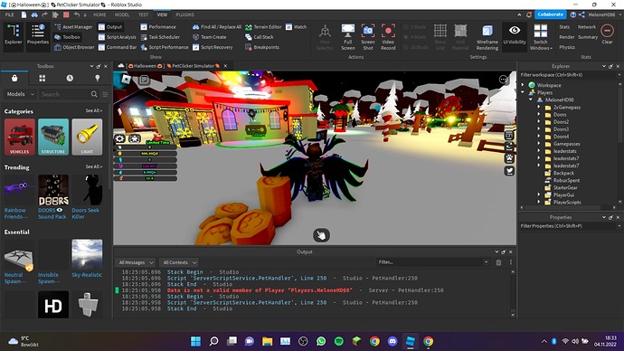This screenshot has height=351, width=624.
Task: Collapse the Players tree node
Action: (x=523, y=92)
